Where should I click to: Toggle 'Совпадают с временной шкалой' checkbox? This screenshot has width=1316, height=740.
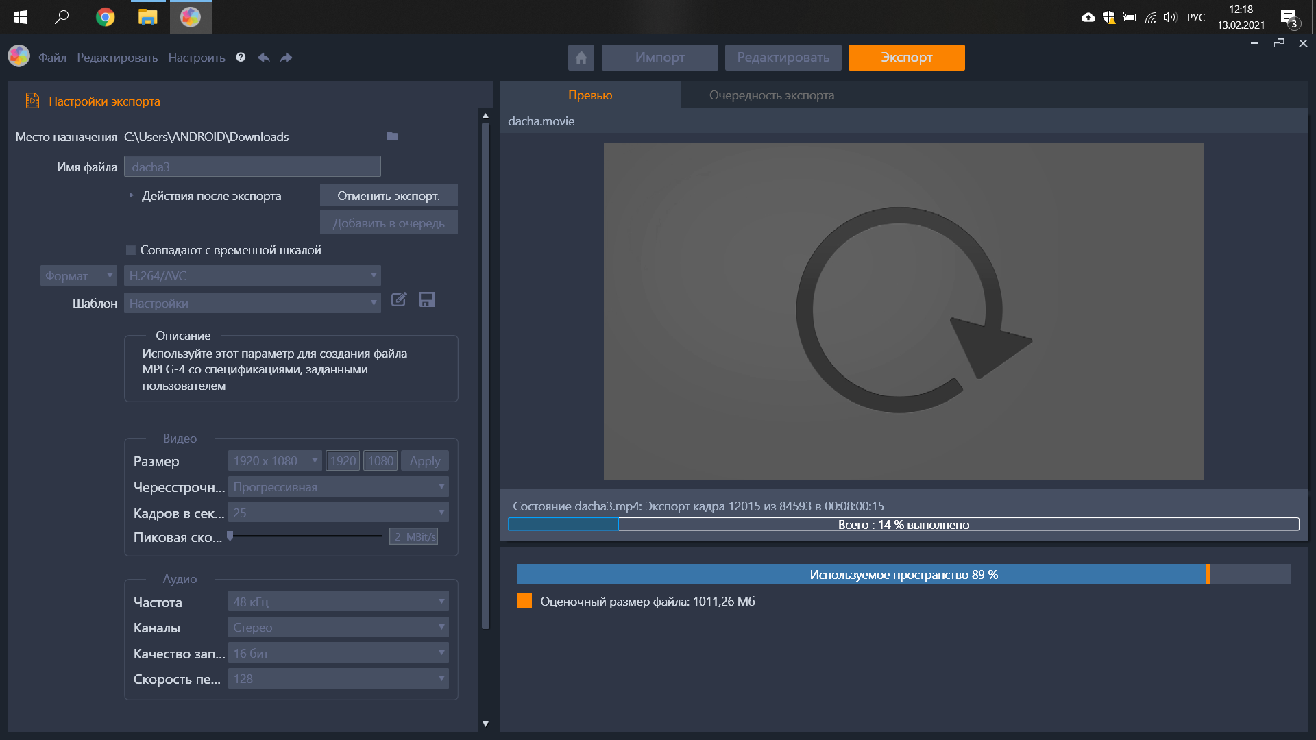click(131, 250)
